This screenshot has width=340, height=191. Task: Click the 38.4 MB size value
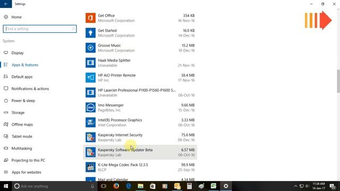tap(188, 75)
